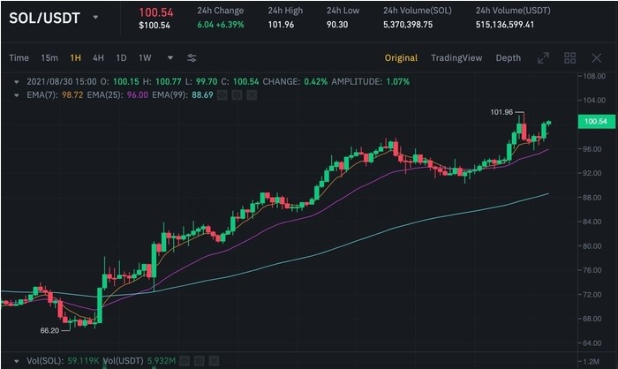Screen dimensions: 618x369
Task: Click the Vol(SOL) 59.119K value
Action: point(83,361)
